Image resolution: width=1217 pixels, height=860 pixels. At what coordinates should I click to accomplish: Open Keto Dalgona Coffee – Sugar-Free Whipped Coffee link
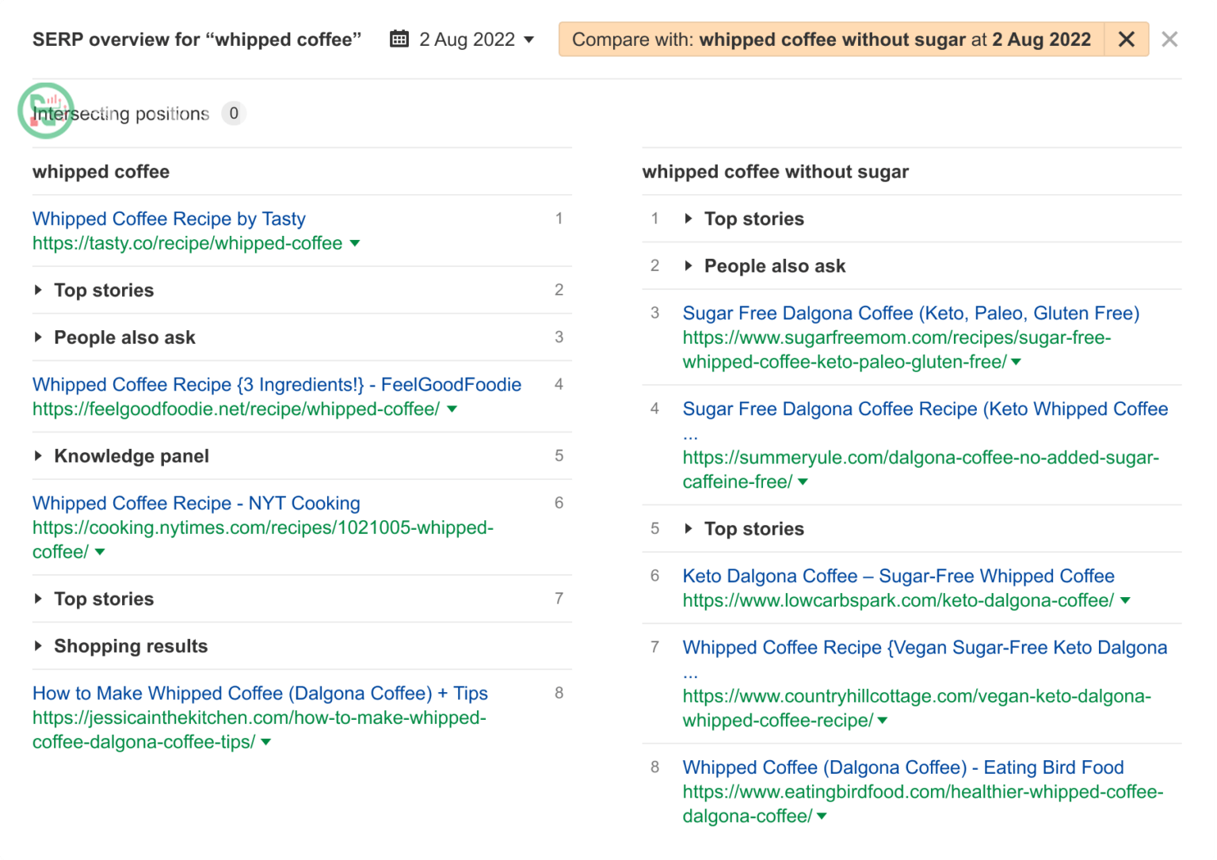[x=898, y=576]
